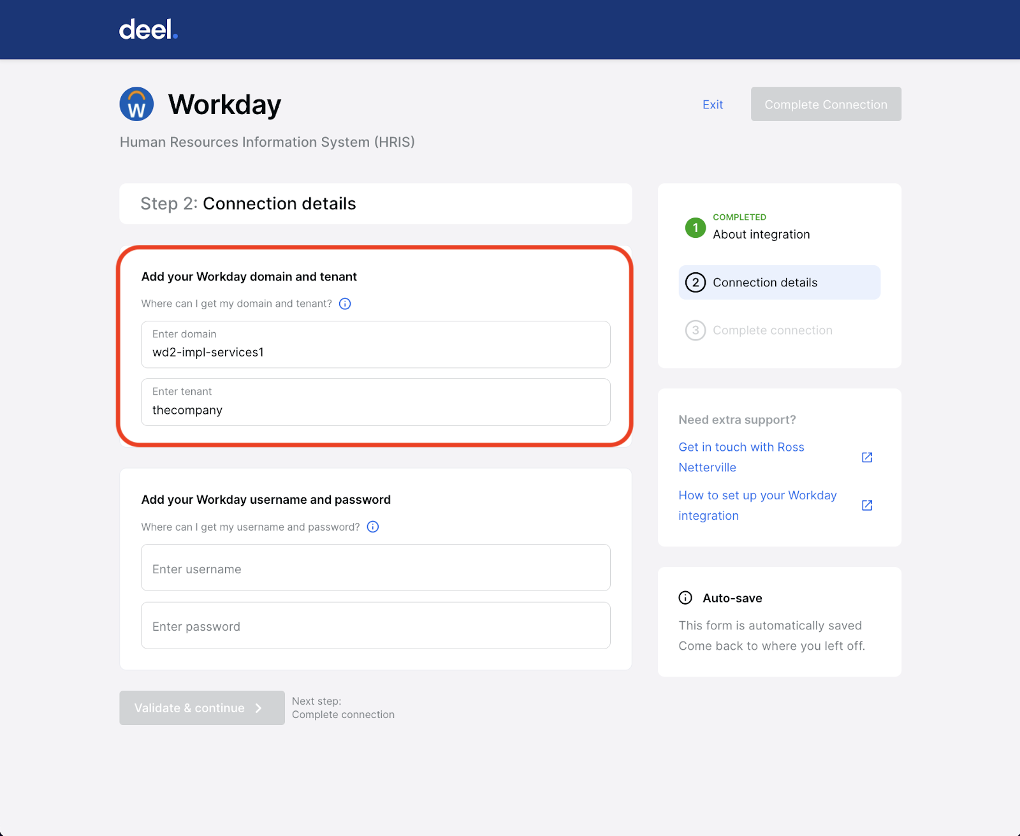
Task: Click the info icon next to domain question
Action: (344, 304)
